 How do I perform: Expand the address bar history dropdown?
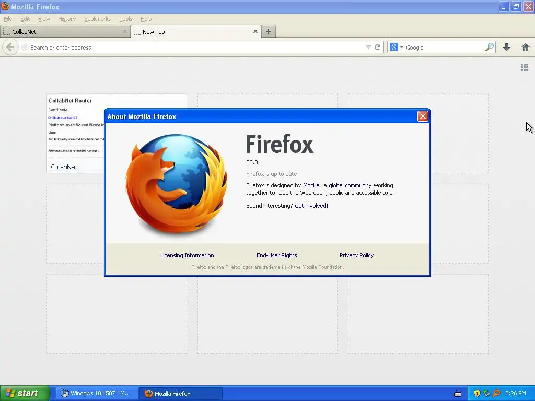(x=368, y=47)
